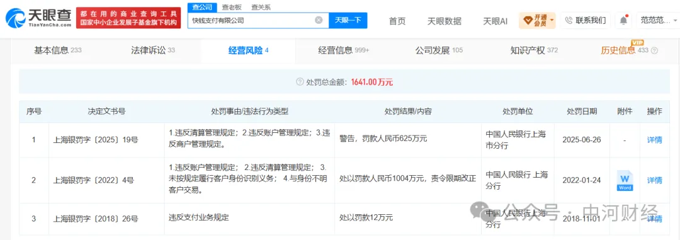Click the help icon next to 处罚总金额
The height and width of the screenshot is (240, 680).
[299, 82]
